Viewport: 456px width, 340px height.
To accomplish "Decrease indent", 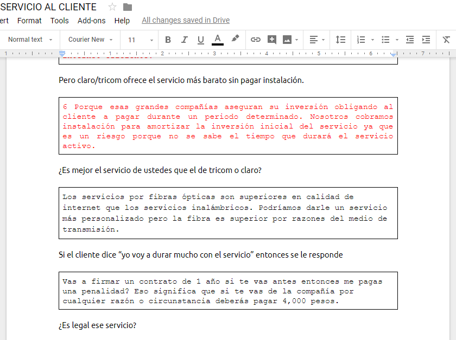I will [410, 40].
